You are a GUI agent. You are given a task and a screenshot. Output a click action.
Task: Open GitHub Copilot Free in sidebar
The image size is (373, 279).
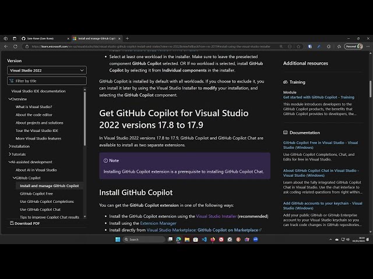click(x=36, y=194)
